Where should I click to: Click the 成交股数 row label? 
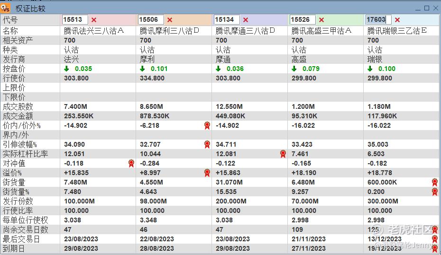click(18, 106)
